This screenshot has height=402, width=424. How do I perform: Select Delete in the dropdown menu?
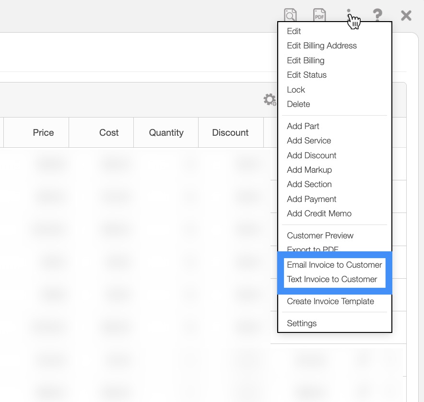(x=298, y=104)
